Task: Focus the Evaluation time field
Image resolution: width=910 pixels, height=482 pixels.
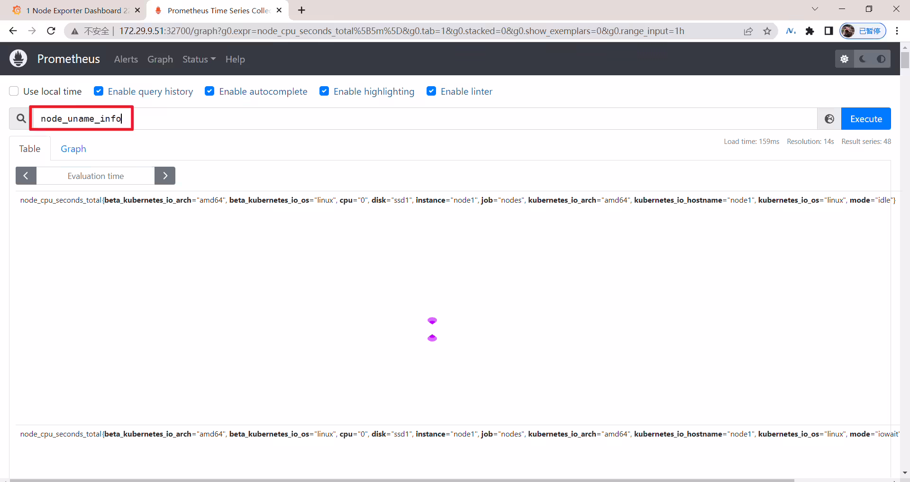Action: click(x=96, y=176)
